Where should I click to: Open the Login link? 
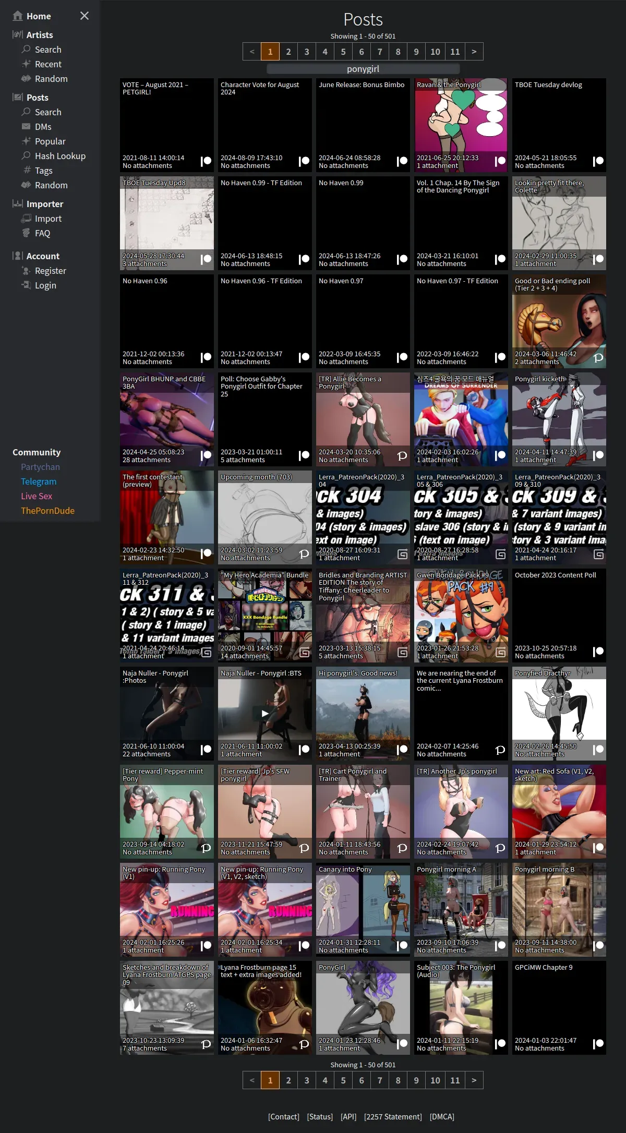click(45, 285)
